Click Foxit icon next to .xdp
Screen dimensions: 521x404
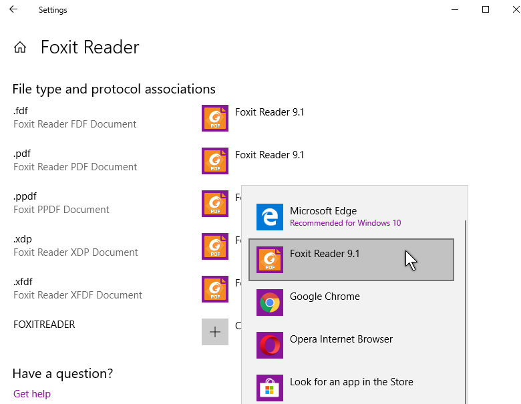[x=215, y=246]
